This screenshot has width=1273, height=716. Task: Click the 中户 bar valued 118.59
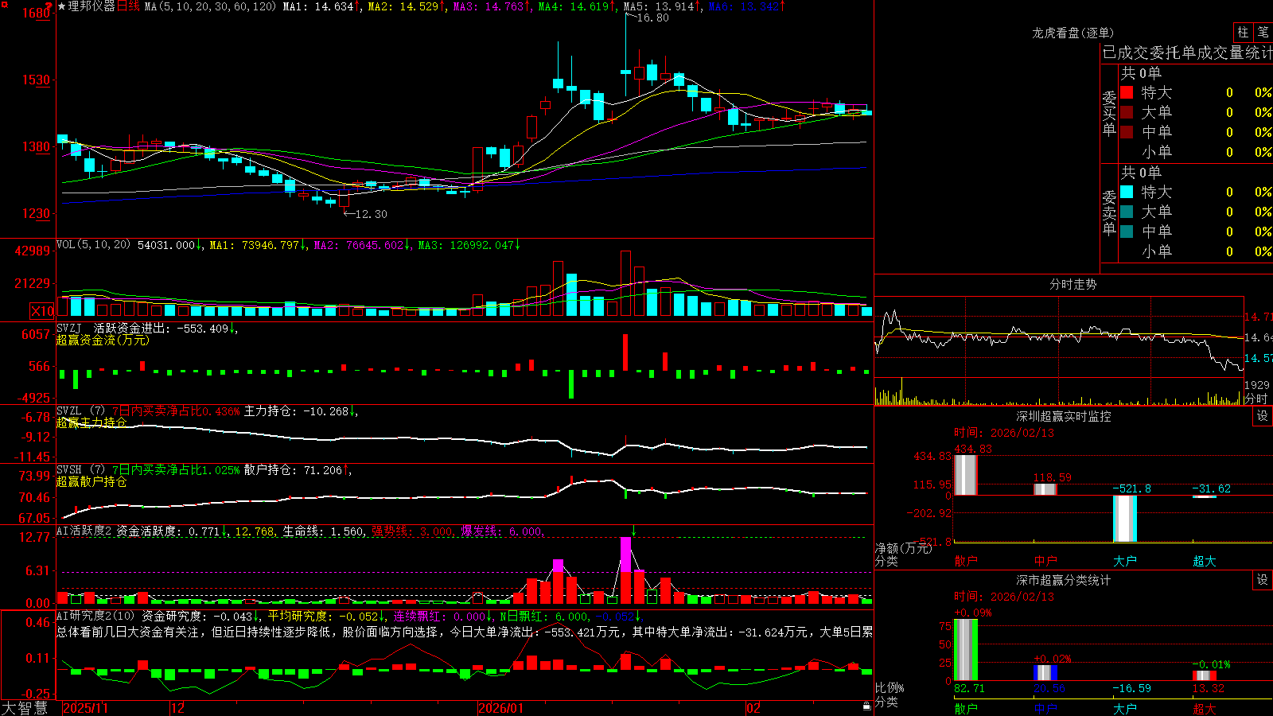pos(1045,489)
